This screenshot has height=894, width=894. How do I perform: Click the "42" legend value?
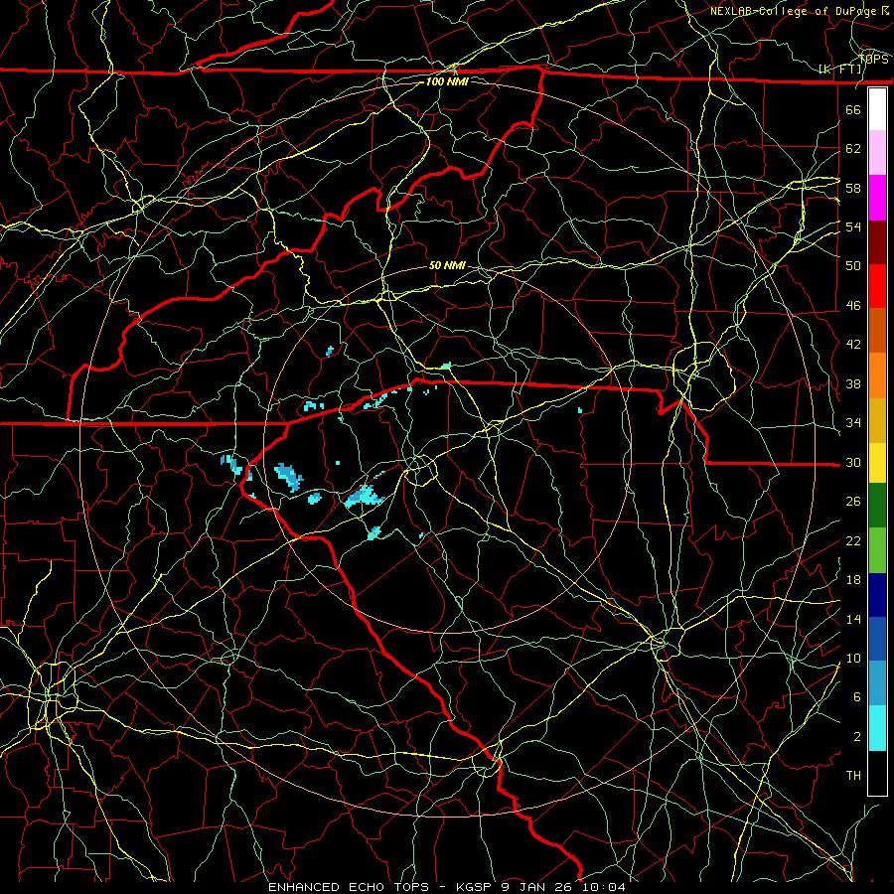tap(853, 345)
